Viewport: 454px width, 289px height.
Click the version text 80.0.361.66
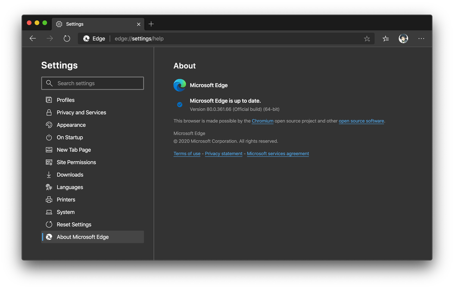219,110
